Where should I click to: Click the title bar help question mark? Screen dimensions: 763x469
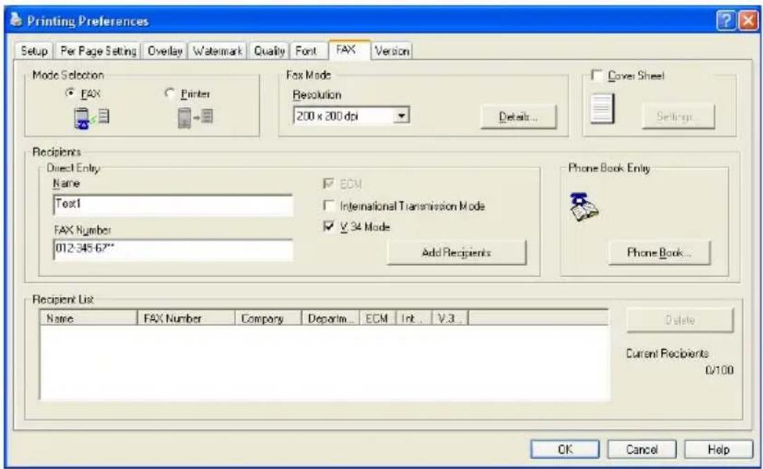(x=725, y=21)
